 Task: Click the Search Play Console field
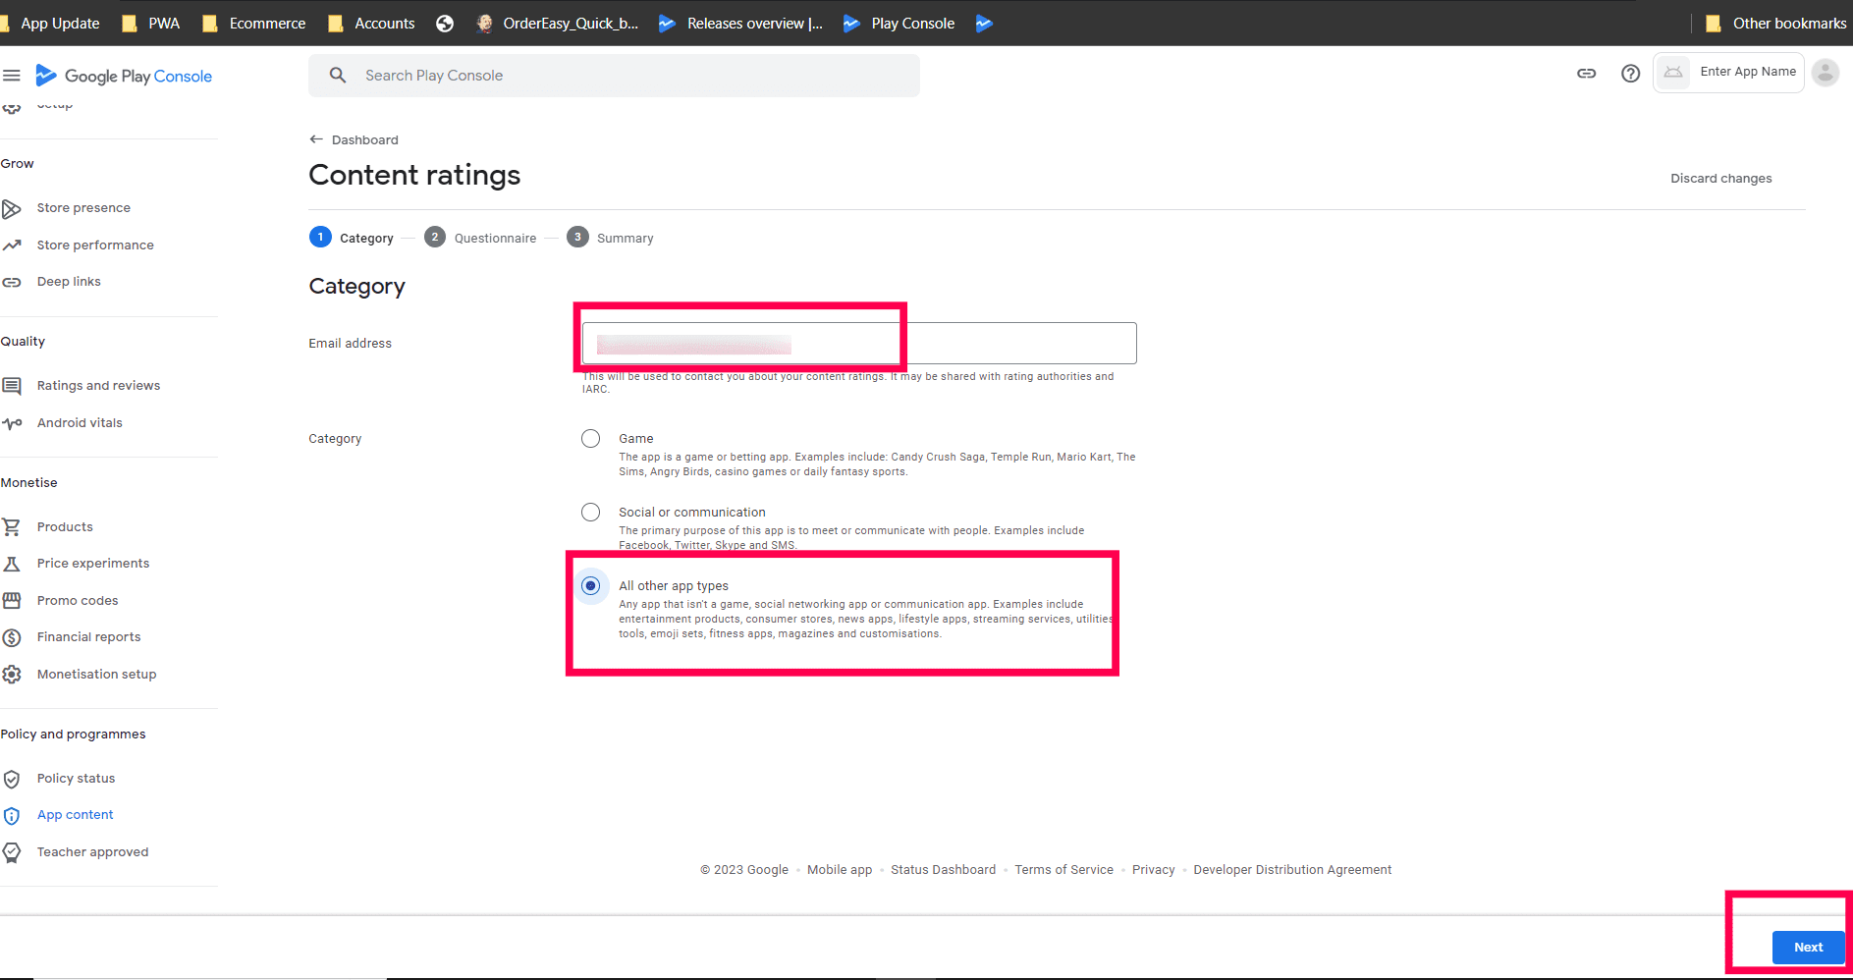tap(614, 76)
